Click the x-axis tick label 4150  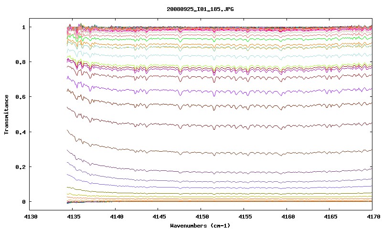tap(202, 216)
